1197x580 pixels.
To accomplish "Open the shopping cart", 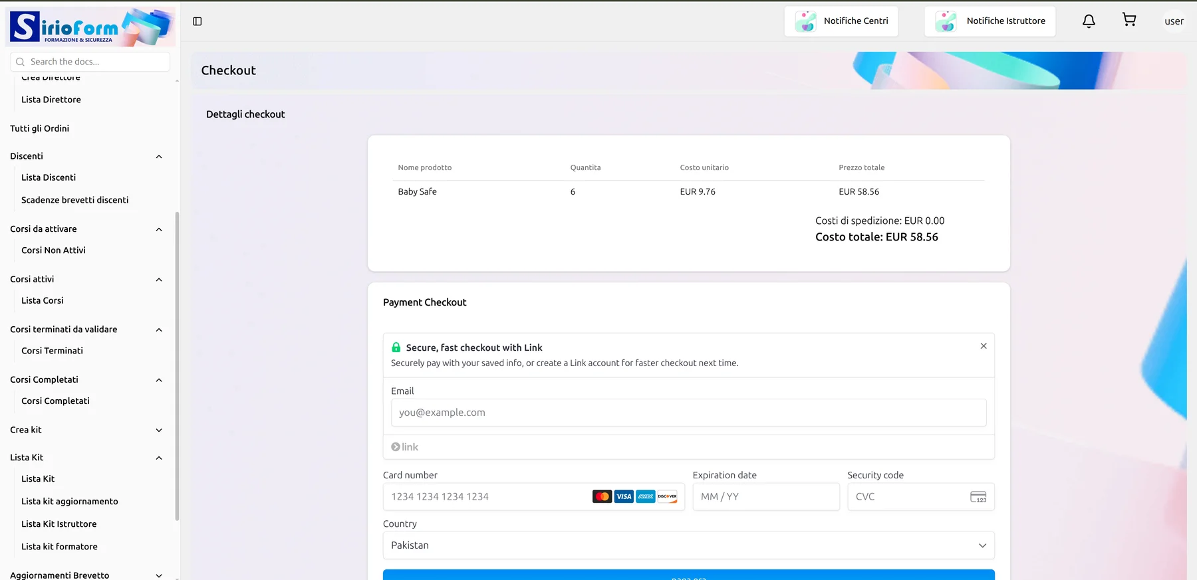I will pyautogui.click(x=1129, y=20).
